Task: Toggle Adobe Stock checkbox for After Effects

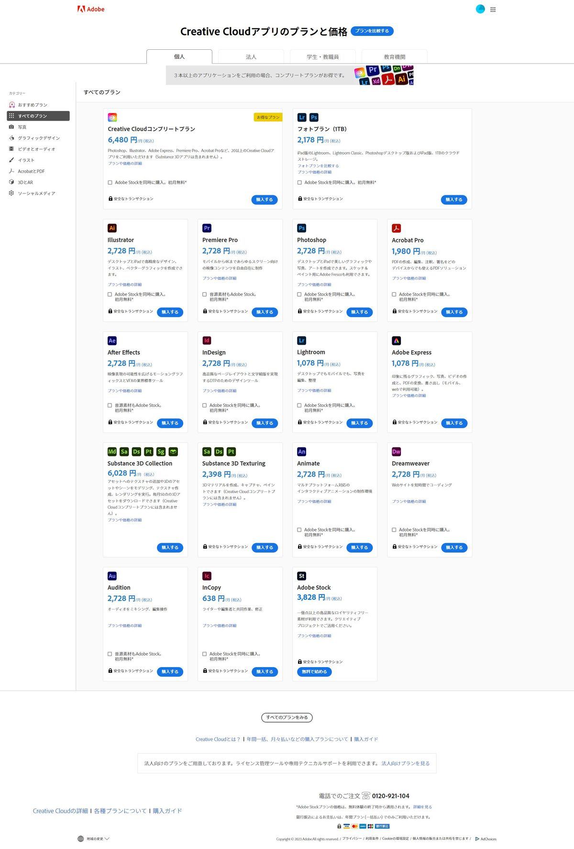Action: 110,405
